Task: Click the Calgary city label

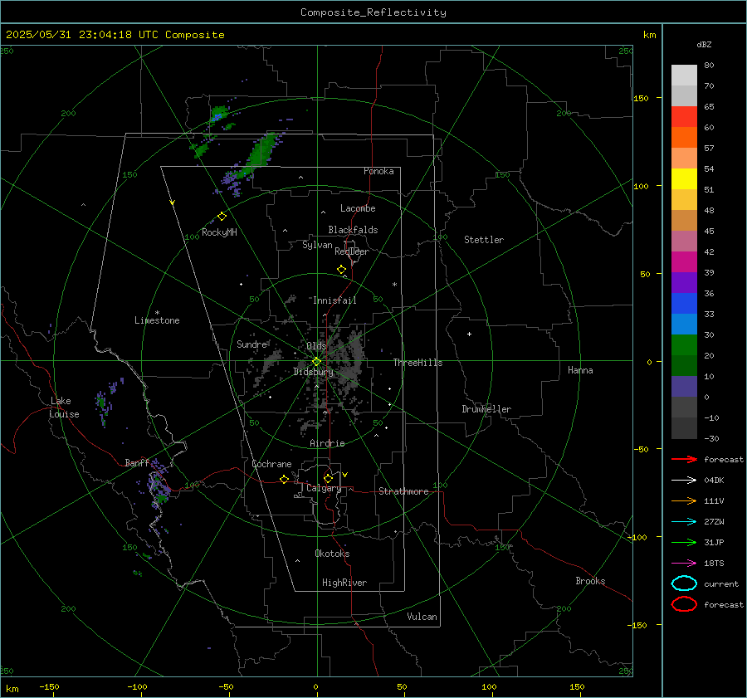Action: click(324, 488)
